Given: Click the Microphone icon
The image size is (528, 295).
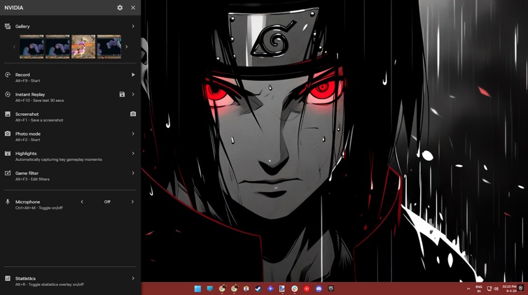Looking at the screenshot, I should [x=7, y=202].
